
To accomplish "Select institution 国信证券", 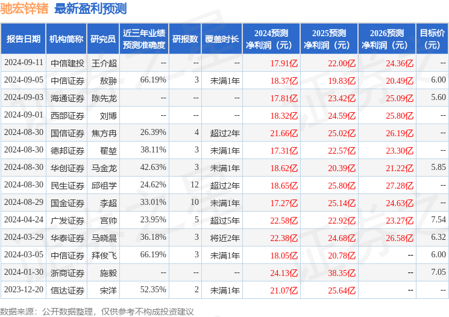I will 68,133.
